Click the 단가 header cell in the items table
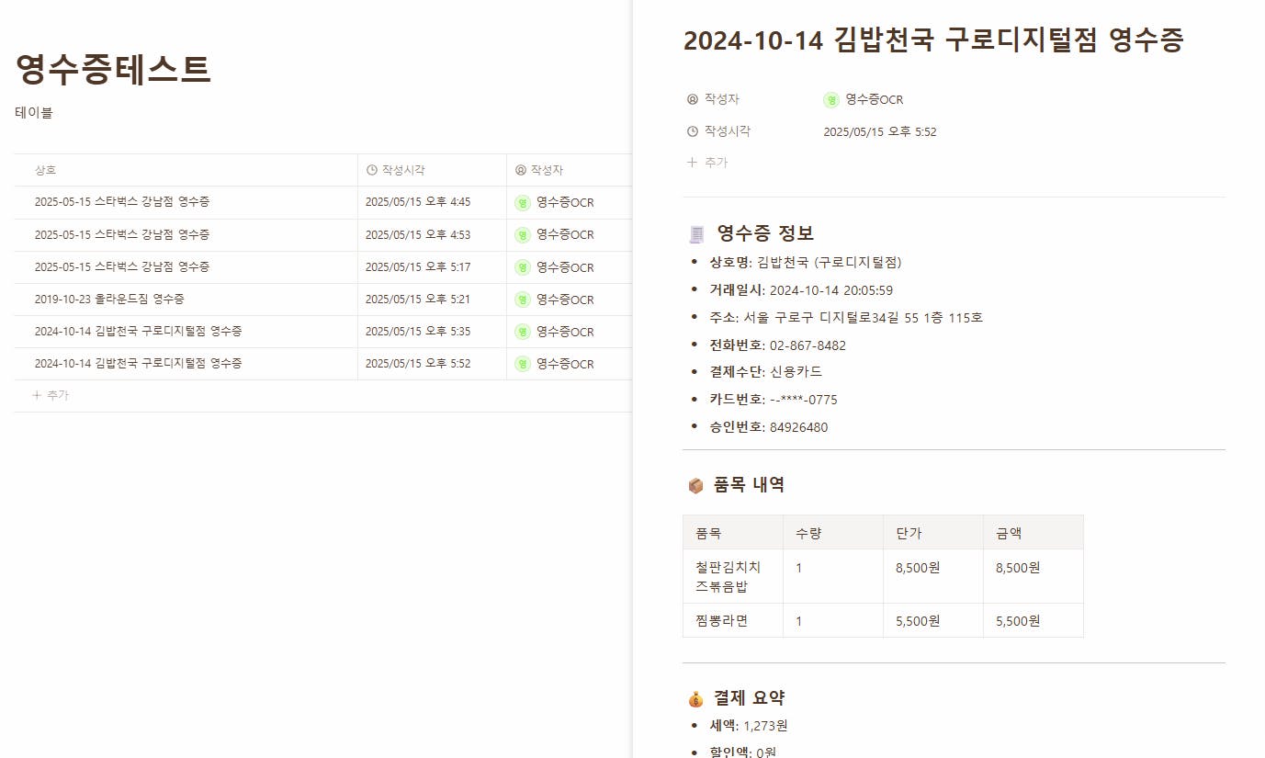 click(933, 533)
